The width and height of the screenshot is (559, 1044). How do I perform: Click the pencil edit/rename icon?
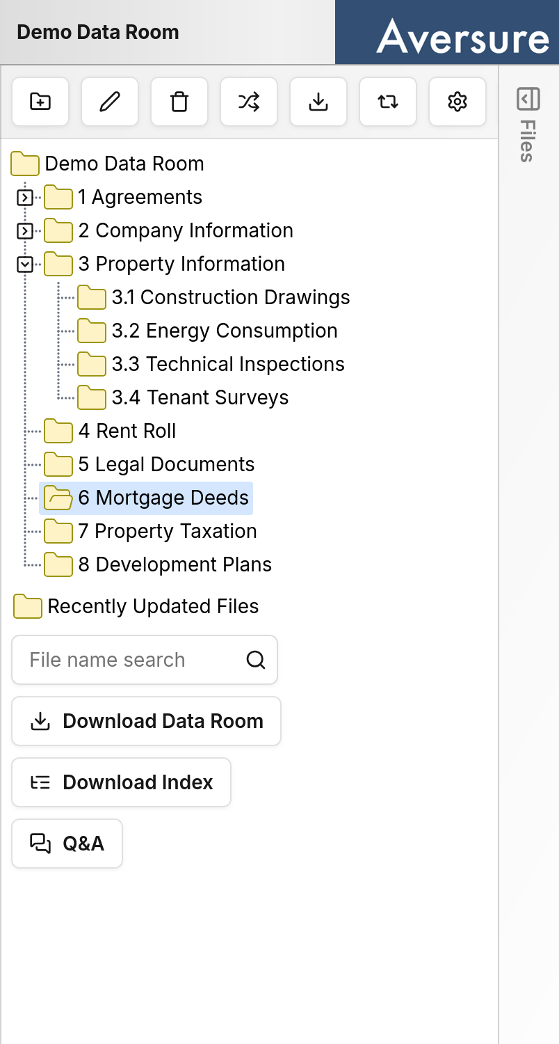click(x=110, y=102)
